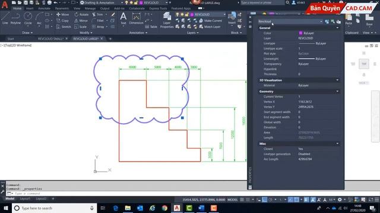Collapse the General section in Properties
Screen dimensions: 380x213
pyautogui.click(x=337, y=28)
